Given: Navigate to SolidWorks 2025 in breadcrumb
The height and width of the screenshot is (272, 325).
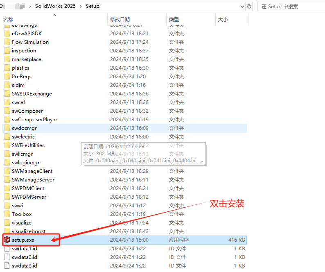Looking at the screenshot, I should 55,6.
